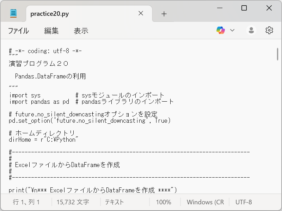This screenshot has height=211, width=282.
Task: Expand the Copilot dropdown chevron
Action: 233,30
